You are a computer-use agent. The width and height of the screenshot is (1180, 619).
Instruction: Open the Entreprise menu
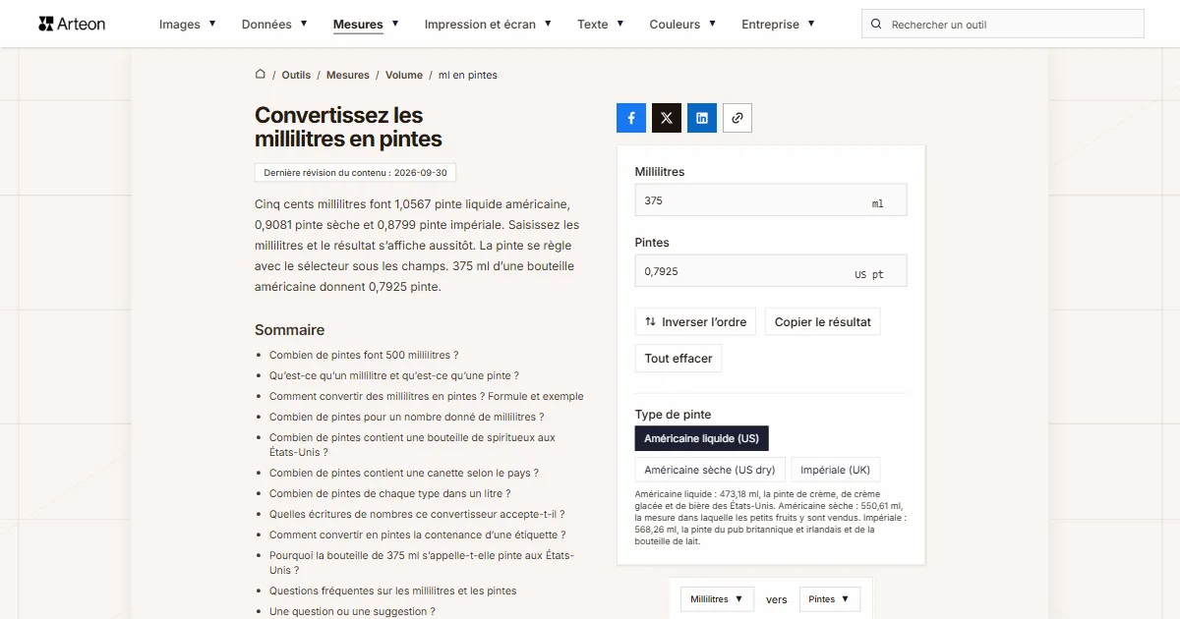click(x=778, y=24)
